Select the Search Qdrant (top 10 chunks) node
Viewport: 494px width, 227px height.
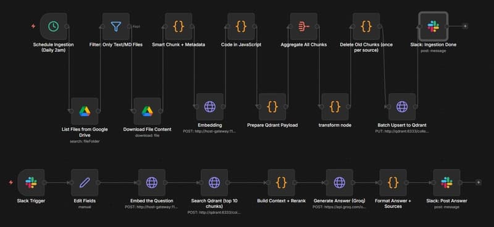214,183
